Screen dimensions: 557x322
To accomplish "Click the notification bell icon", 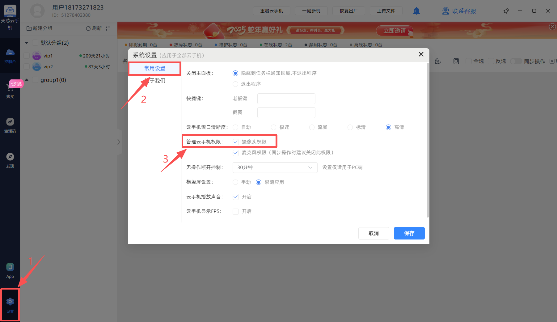I will (x=416, y=11).
